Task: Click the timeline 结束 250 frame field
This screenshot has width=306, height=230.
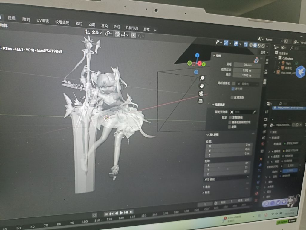Action: (x=243, y=200)
